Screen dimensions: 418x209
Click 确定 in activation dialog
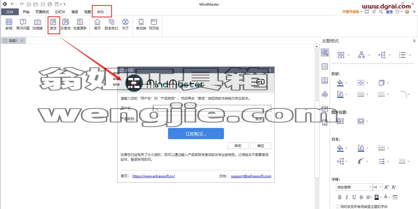(261, 146)
